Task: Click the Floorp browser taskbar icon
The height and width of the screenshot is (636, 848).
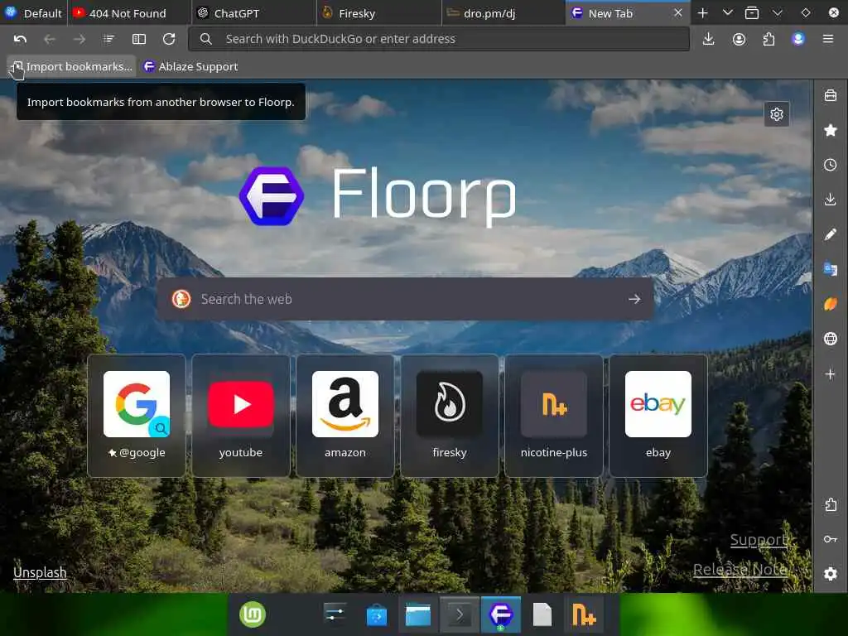Action: (501, 615)
